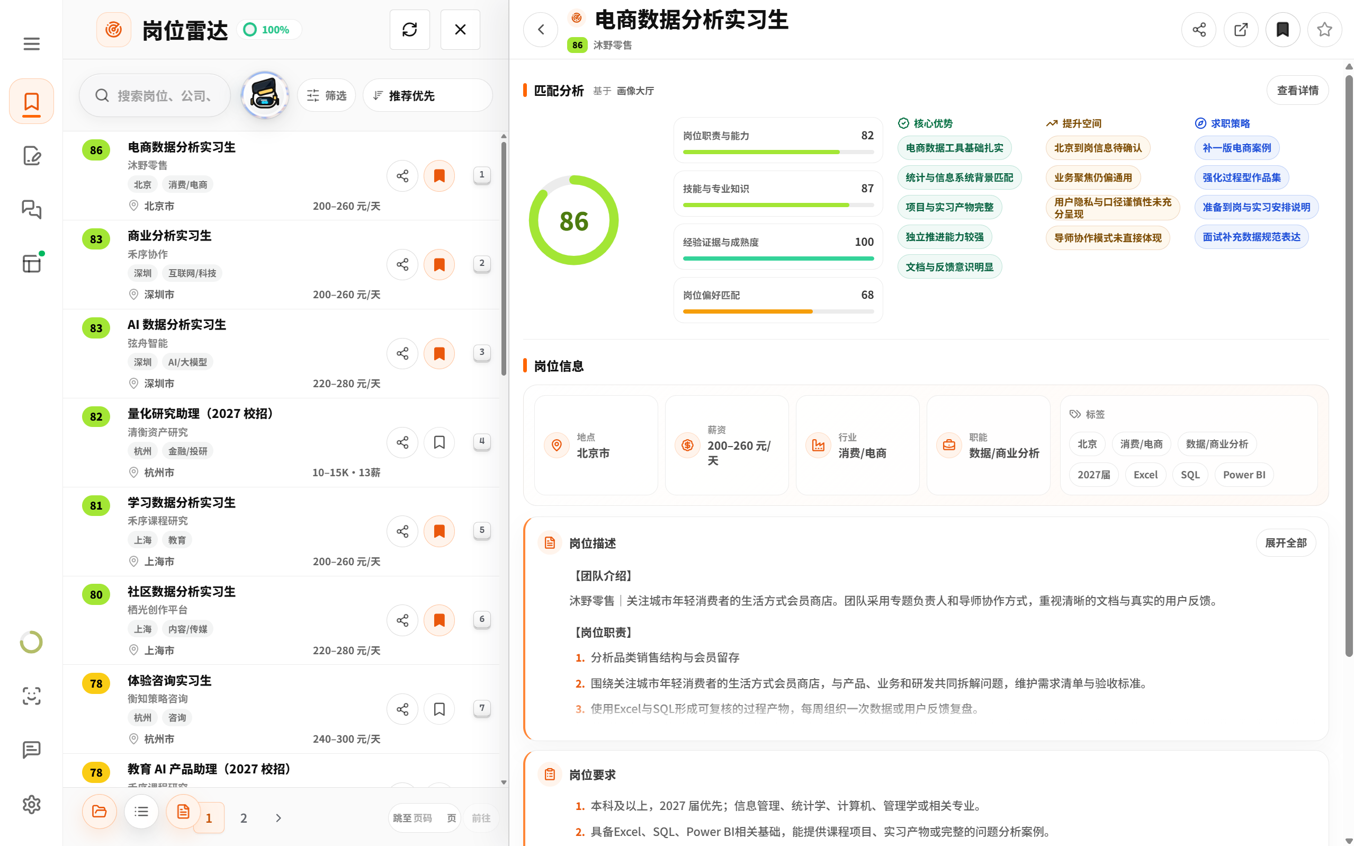
Task: Open the face scan sidebar icon
Action: click(x=31, y=696)
